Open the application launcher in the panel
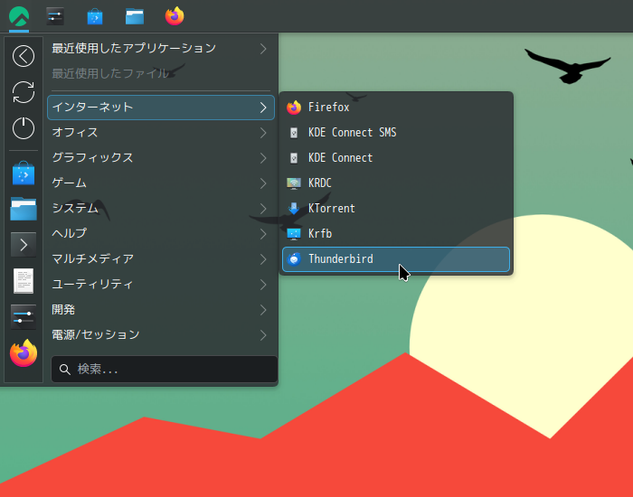The image size is (633, 497). [19, 16]
